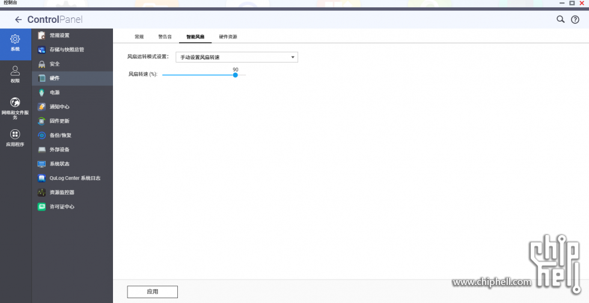Viewport: 589px width, 303px height.
Task: Click the 系统状态 monitor icon
Action: coord(41,164)
